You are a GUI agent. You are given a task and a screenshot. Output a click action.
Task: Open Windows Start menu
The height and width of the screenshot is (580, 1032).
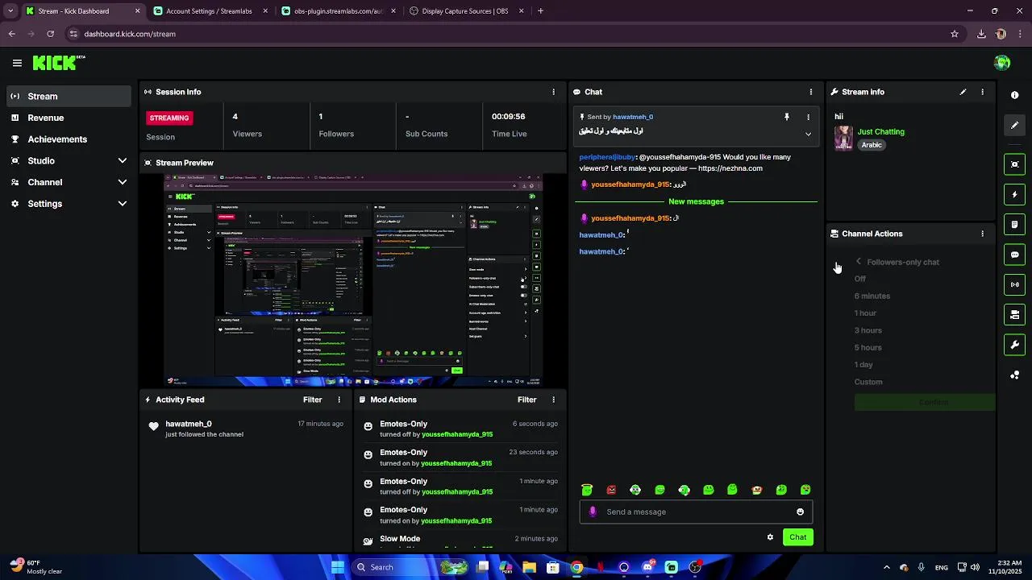338,567
